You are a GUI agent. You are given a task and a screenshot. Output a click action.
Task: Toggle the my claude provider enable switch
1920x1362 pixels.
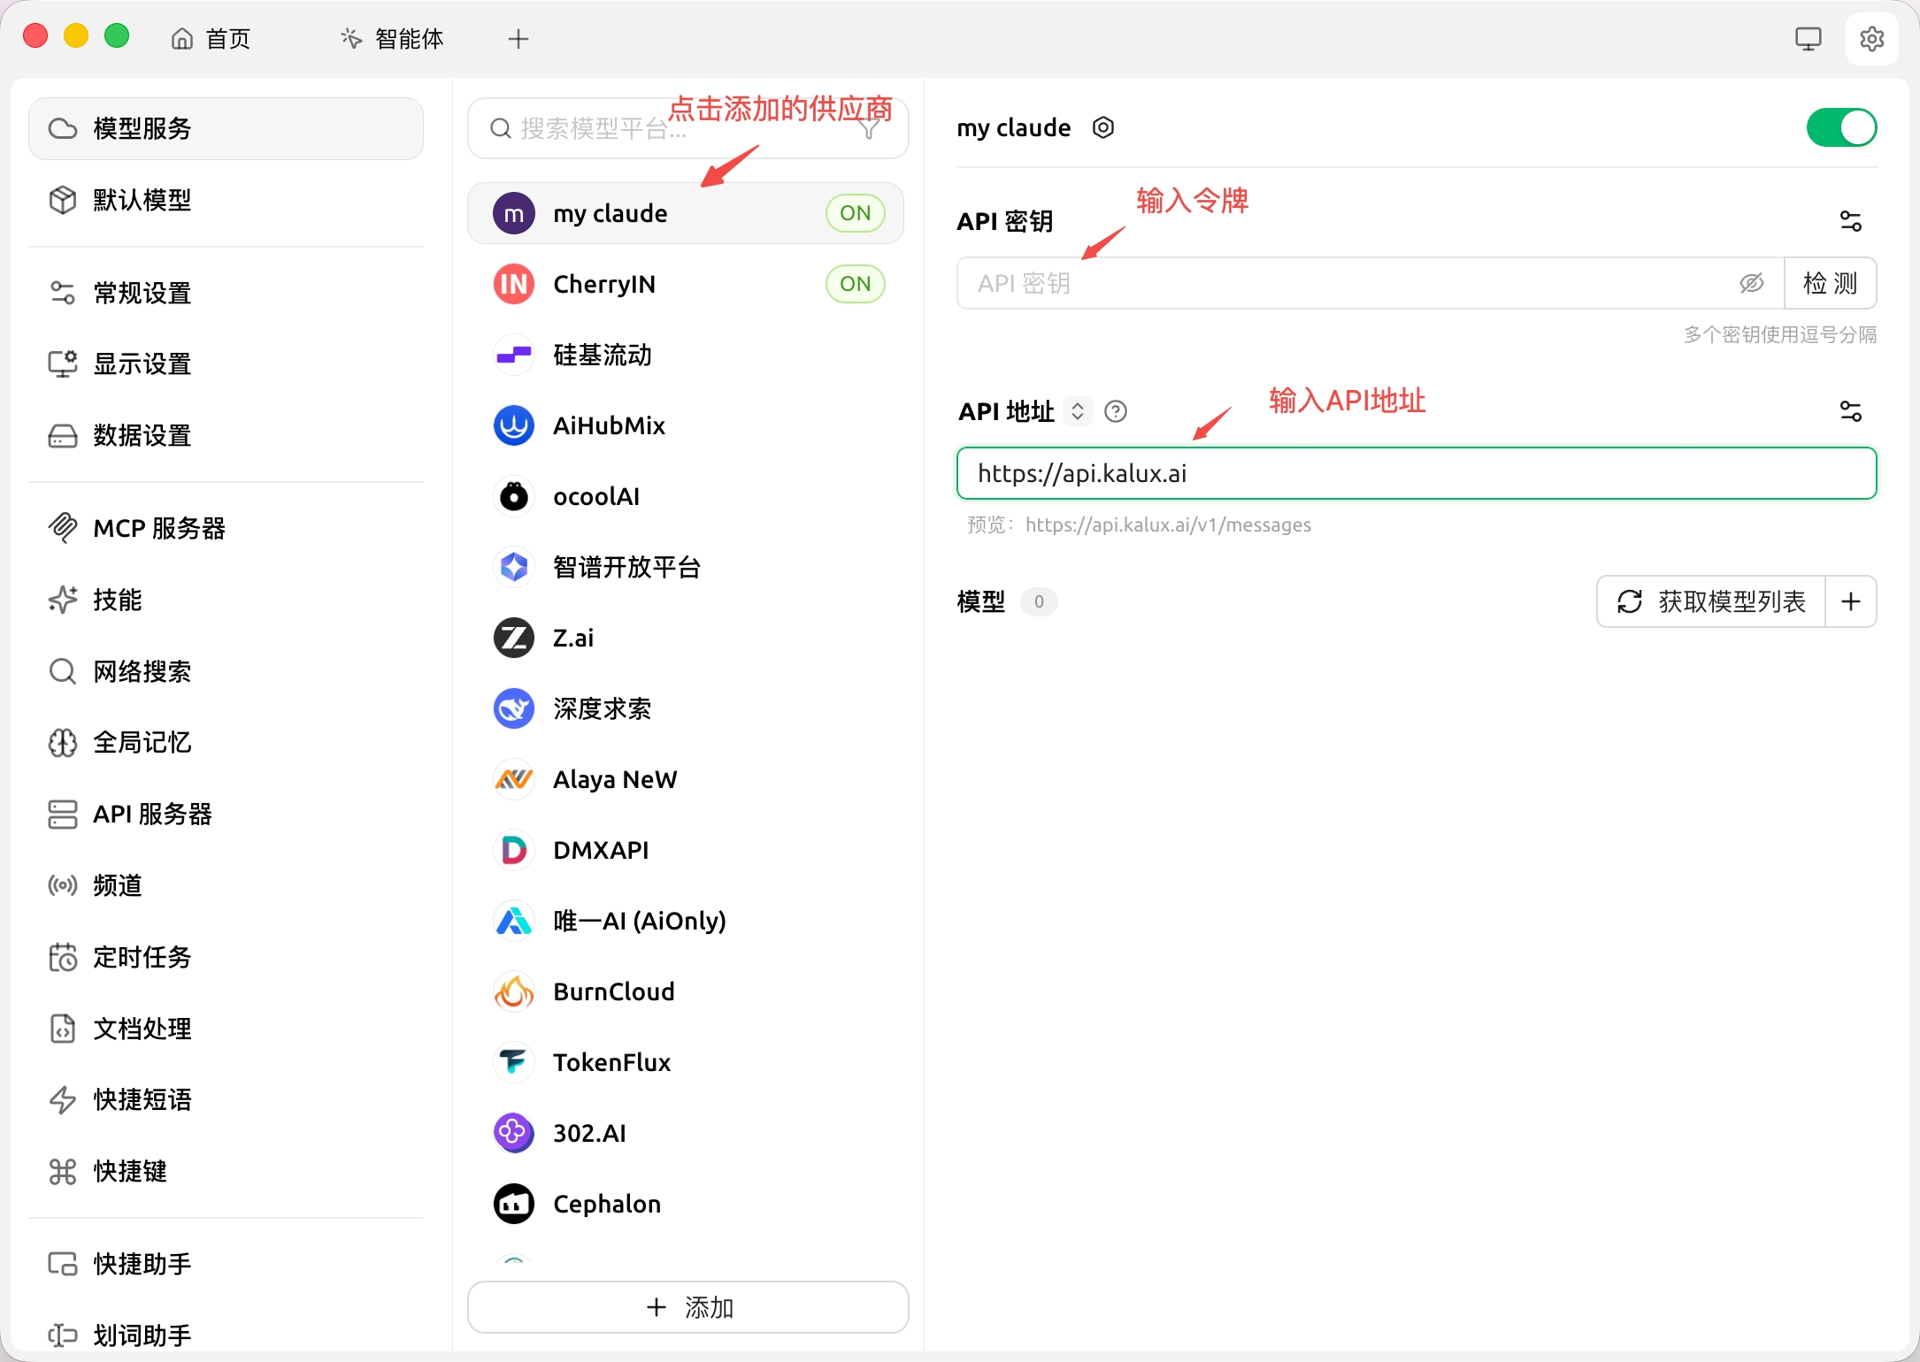(x=1840, y=128)
